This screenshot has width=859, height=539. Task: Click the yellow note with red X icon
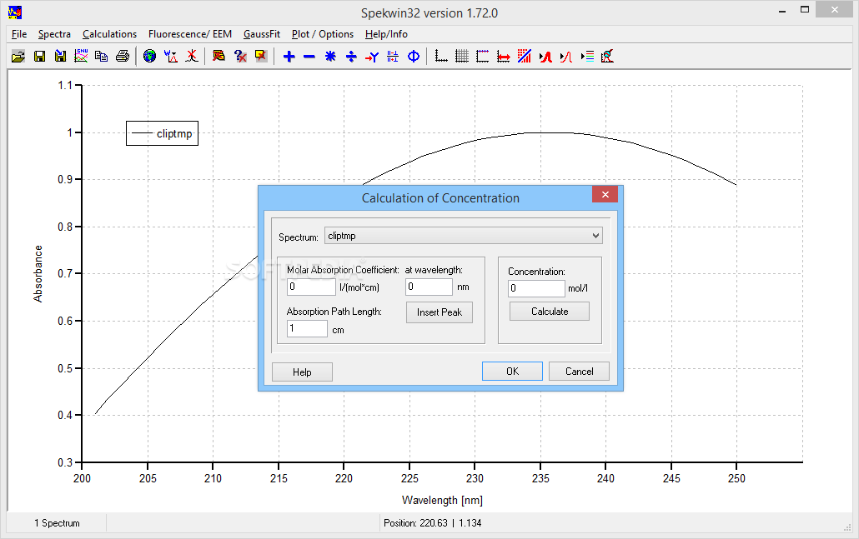point(261,56)
